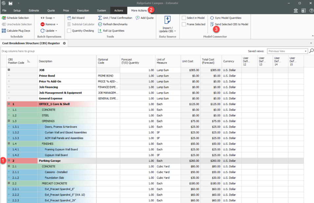Click the Calculate Plug Days icon
The width and height of the screenshot is (314, 203).
(4, 31)
